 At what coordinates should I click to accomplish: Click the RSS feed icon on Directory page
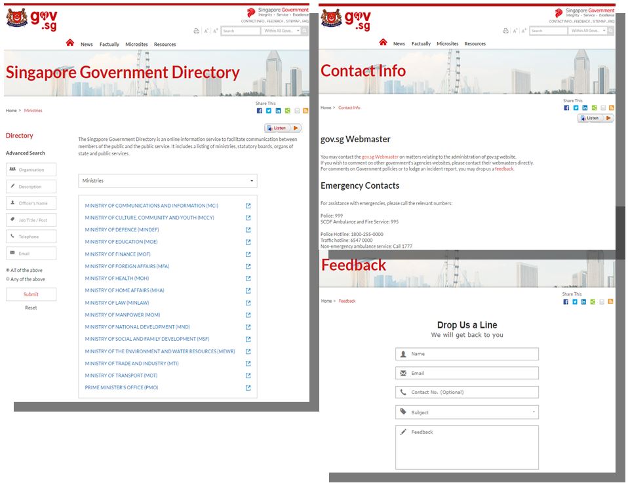pyautogui.click(x=305, y=111)
